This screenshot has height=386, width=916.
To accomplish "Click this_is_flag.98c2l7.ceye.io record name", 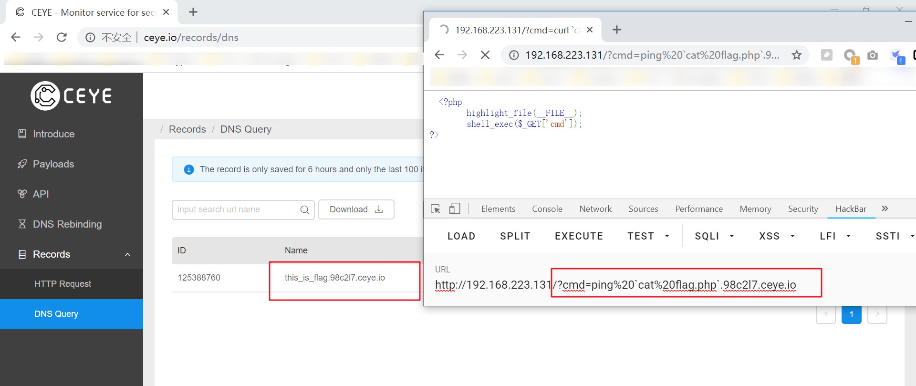I will coord(335,278).
